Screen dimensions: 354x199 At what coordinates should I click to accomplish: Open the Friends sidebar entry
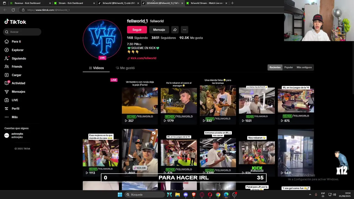[x=13, y=67]
